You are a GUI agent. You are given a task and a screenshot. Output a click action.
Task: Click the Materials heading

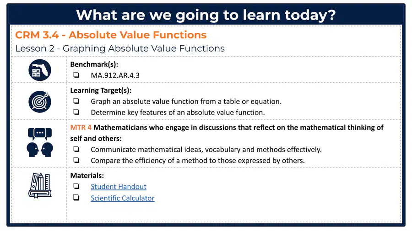pyautogui.click(x=87, y=175)
